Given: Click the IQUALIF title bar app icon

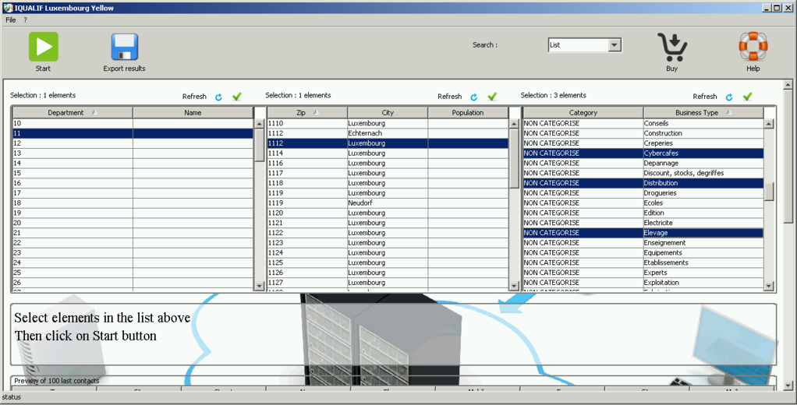Looking at the screenshot, I should point(8,8).
